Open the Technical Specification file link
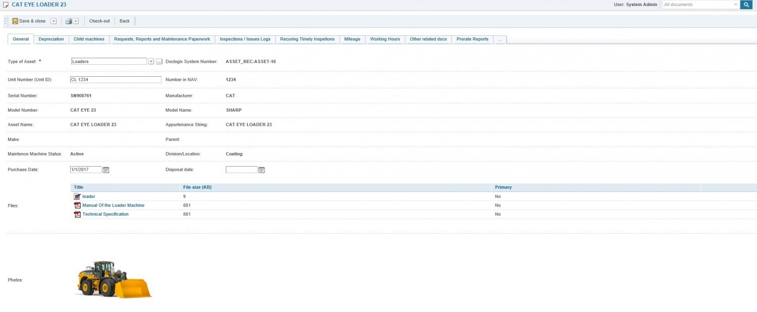 pyautogui.click(x=105, y=215)
